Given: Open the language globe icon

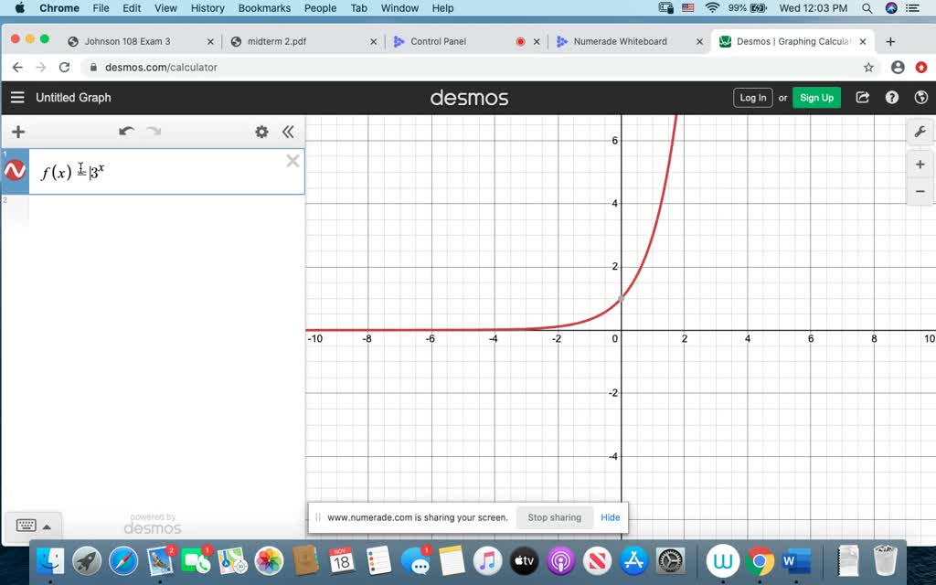Looking at the screenshot, I should pyautogui.click(x=920, y=97).
